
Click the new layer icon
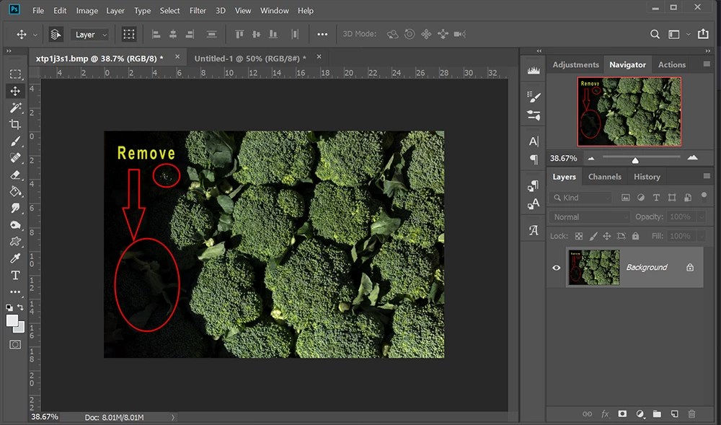click(x=674, y=414)
